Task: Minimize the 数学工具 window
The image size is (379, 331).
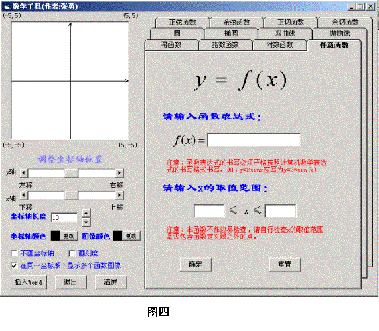Action: (x=351, y=7)
